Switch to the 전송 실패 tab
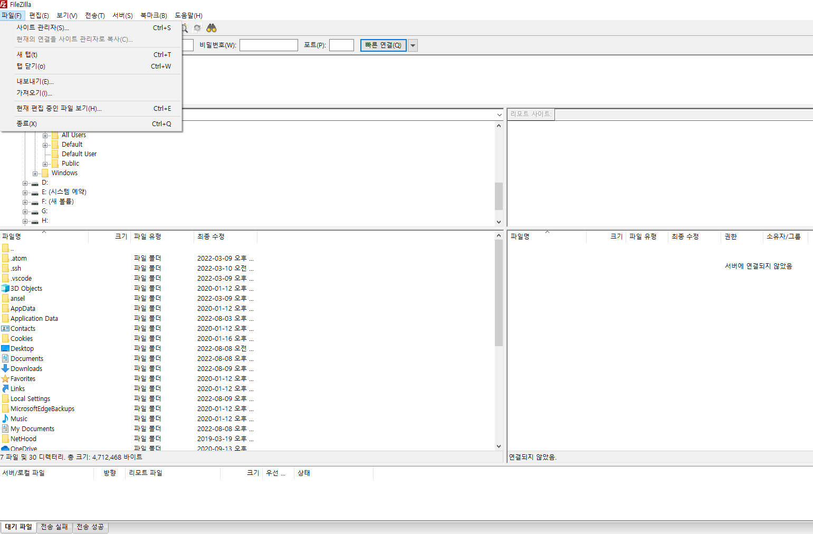The image size is (813, 534). (54, 527)
